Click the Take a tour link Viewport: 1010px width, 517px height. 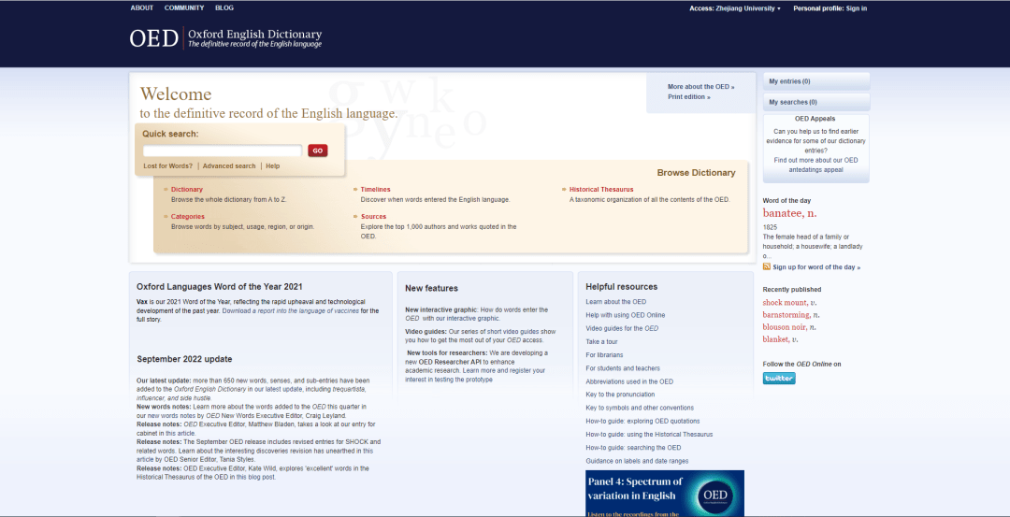point(601,342)
